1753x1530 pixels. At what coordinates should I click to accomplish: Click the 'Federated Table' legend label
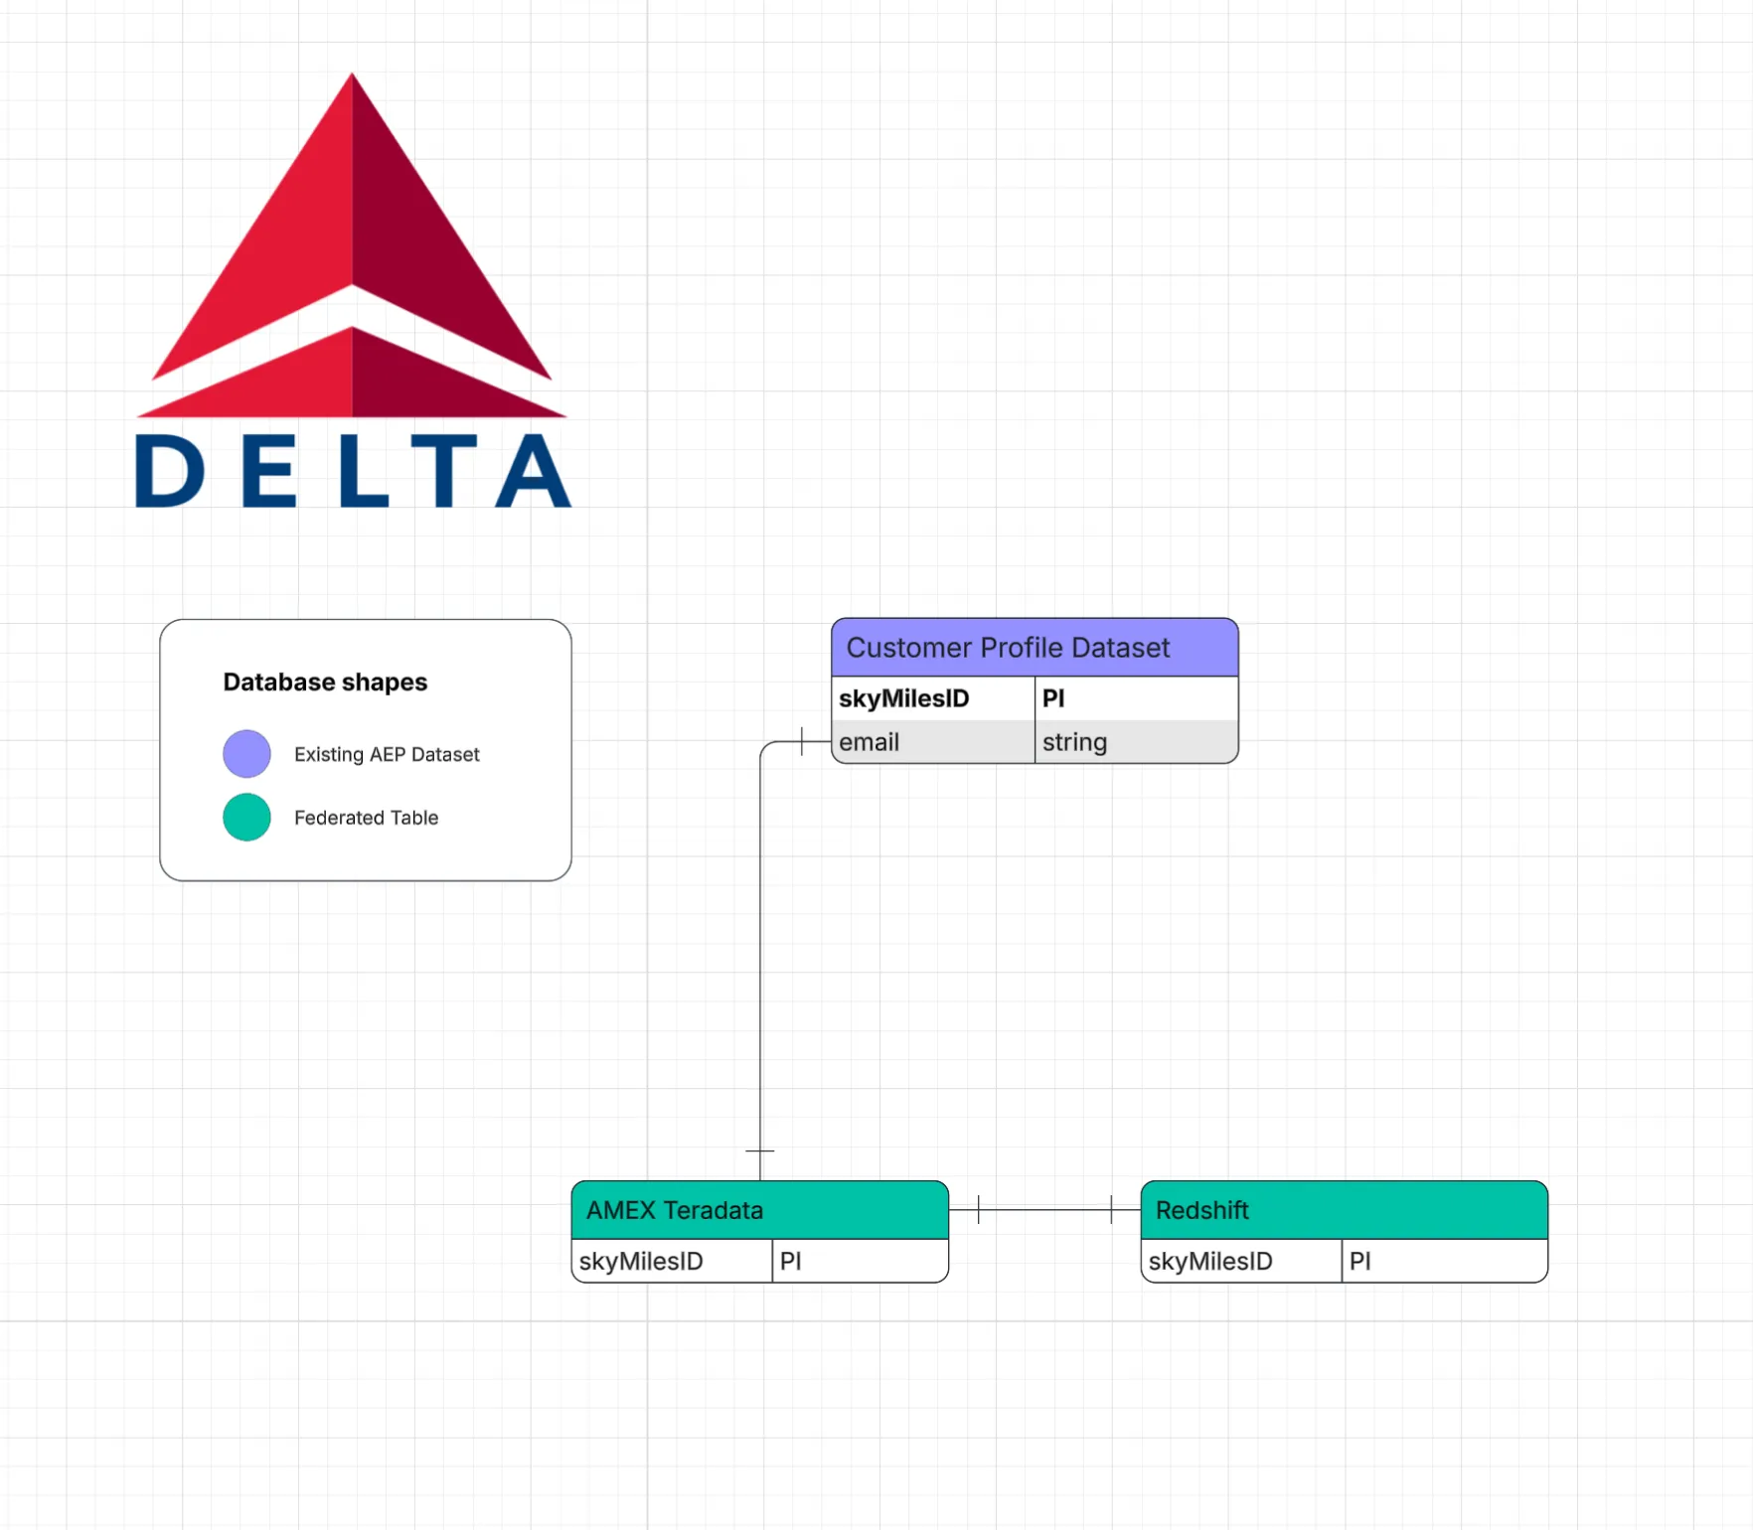pos(366,818)
